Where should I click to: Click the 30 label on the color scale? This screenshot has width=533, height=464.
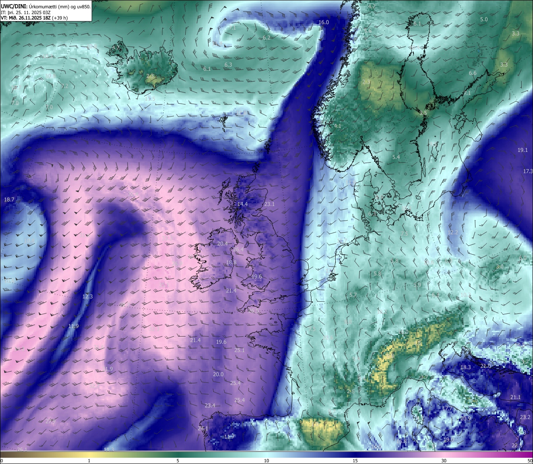pos(444,461)
